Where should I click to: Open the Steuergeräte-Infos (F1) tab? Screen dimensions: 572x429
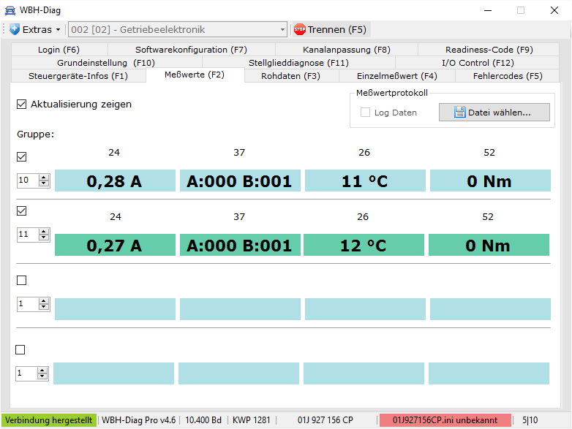click(x=78, y=76)
